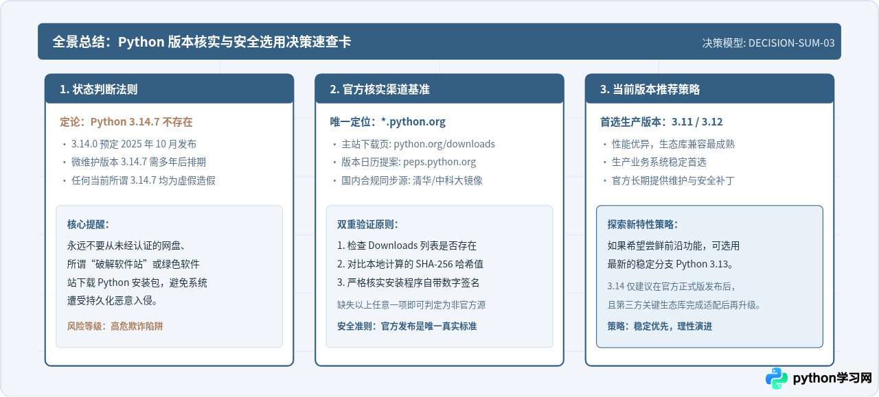879x397 pixels.
Task: Click the line '如果希望尝鲜前沿功能，可选用'
Action: click(674, 245)
